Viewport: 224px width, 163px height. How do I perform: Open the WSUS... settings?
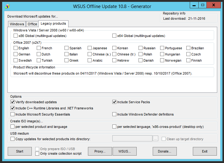(125, 151)
